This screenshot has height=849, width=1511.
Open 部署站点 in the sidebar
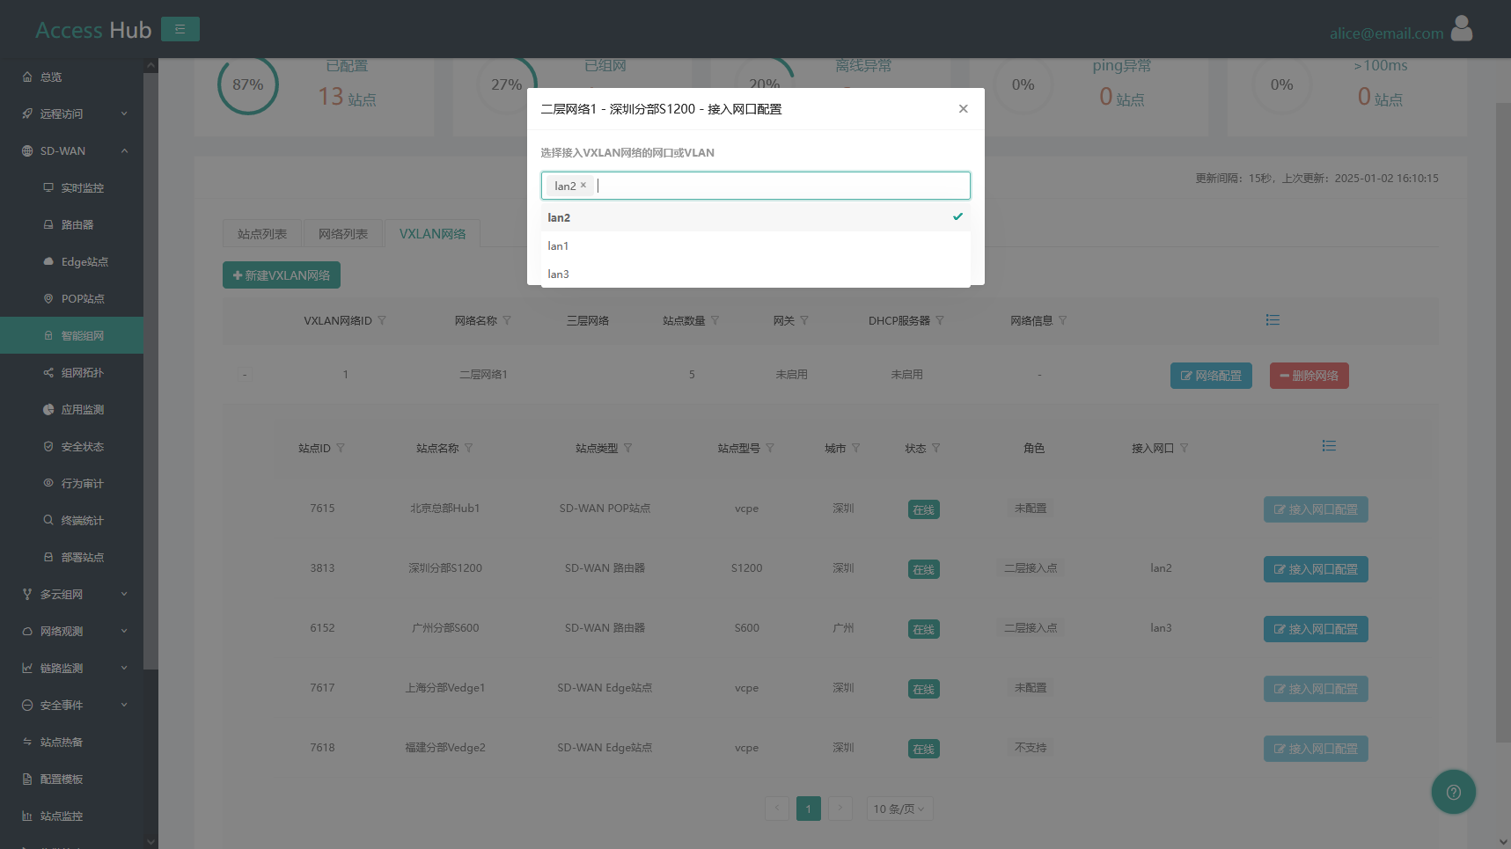pyautogui.click(x=71, y=558)
